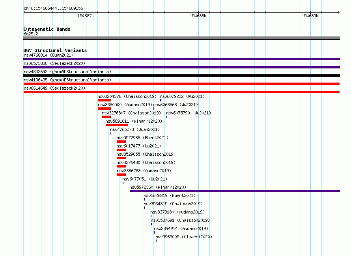Open variant nsv6068868 (Wu2021) label

175,105
